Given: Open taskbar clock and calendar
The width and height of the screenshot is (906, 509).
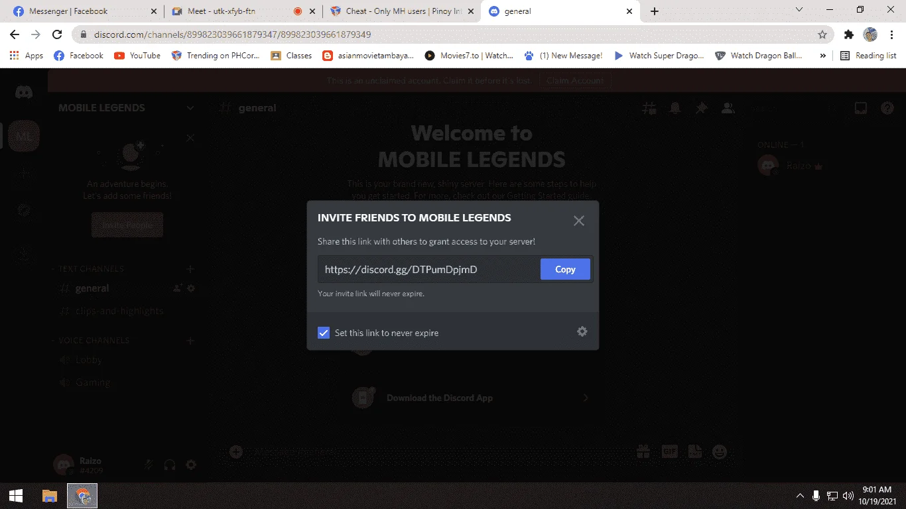Looking at the screenshot, I should [877, 496].
